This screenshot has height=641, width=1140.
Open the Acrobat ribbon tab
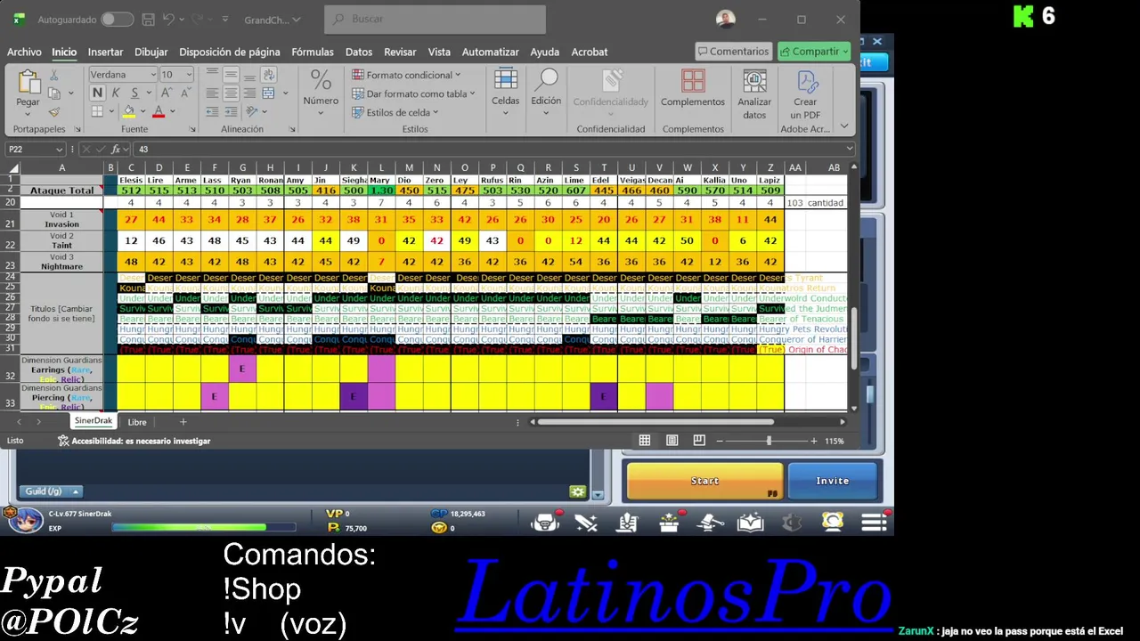click(590, 52)
